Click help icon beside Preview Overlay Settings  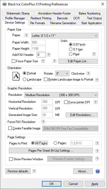pyautogui.click(x=97, y=159)
